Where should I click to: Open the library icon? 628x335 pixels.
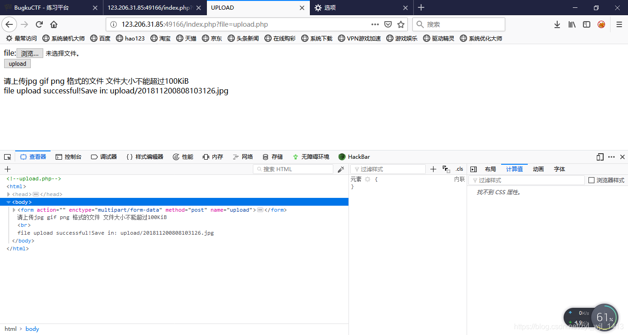tap(572, 24)
